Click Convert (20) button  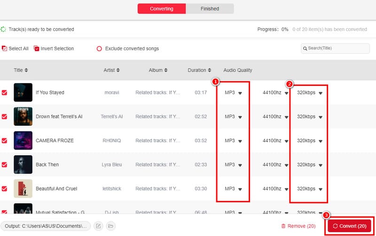(x=349, y=226)
